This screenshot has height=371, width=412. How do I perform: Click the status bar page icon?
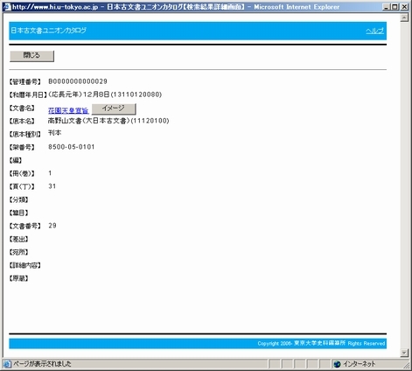point(7,364)
